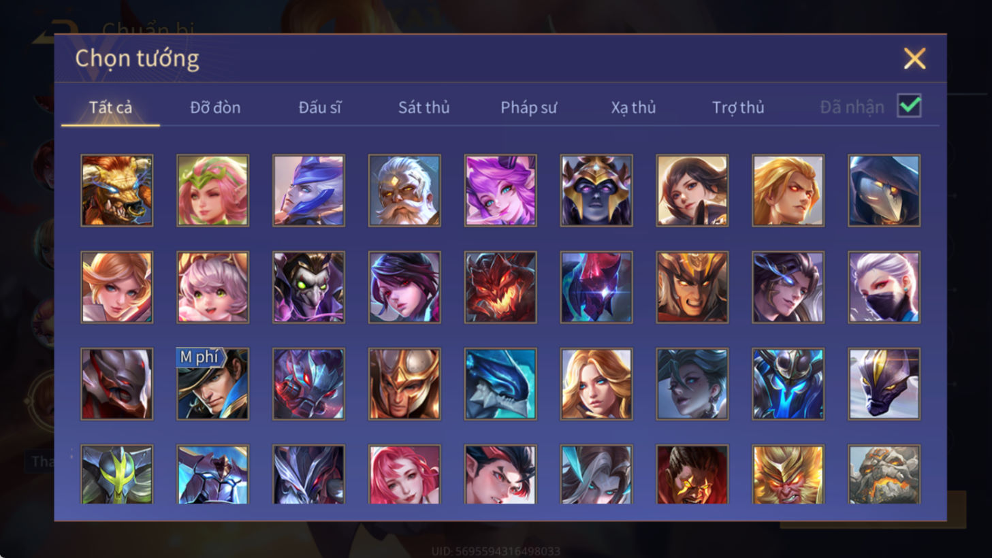Viewport: 992px width, 558px height.
Task: Select the Đấu sĩ category tab
Action: 320,108
